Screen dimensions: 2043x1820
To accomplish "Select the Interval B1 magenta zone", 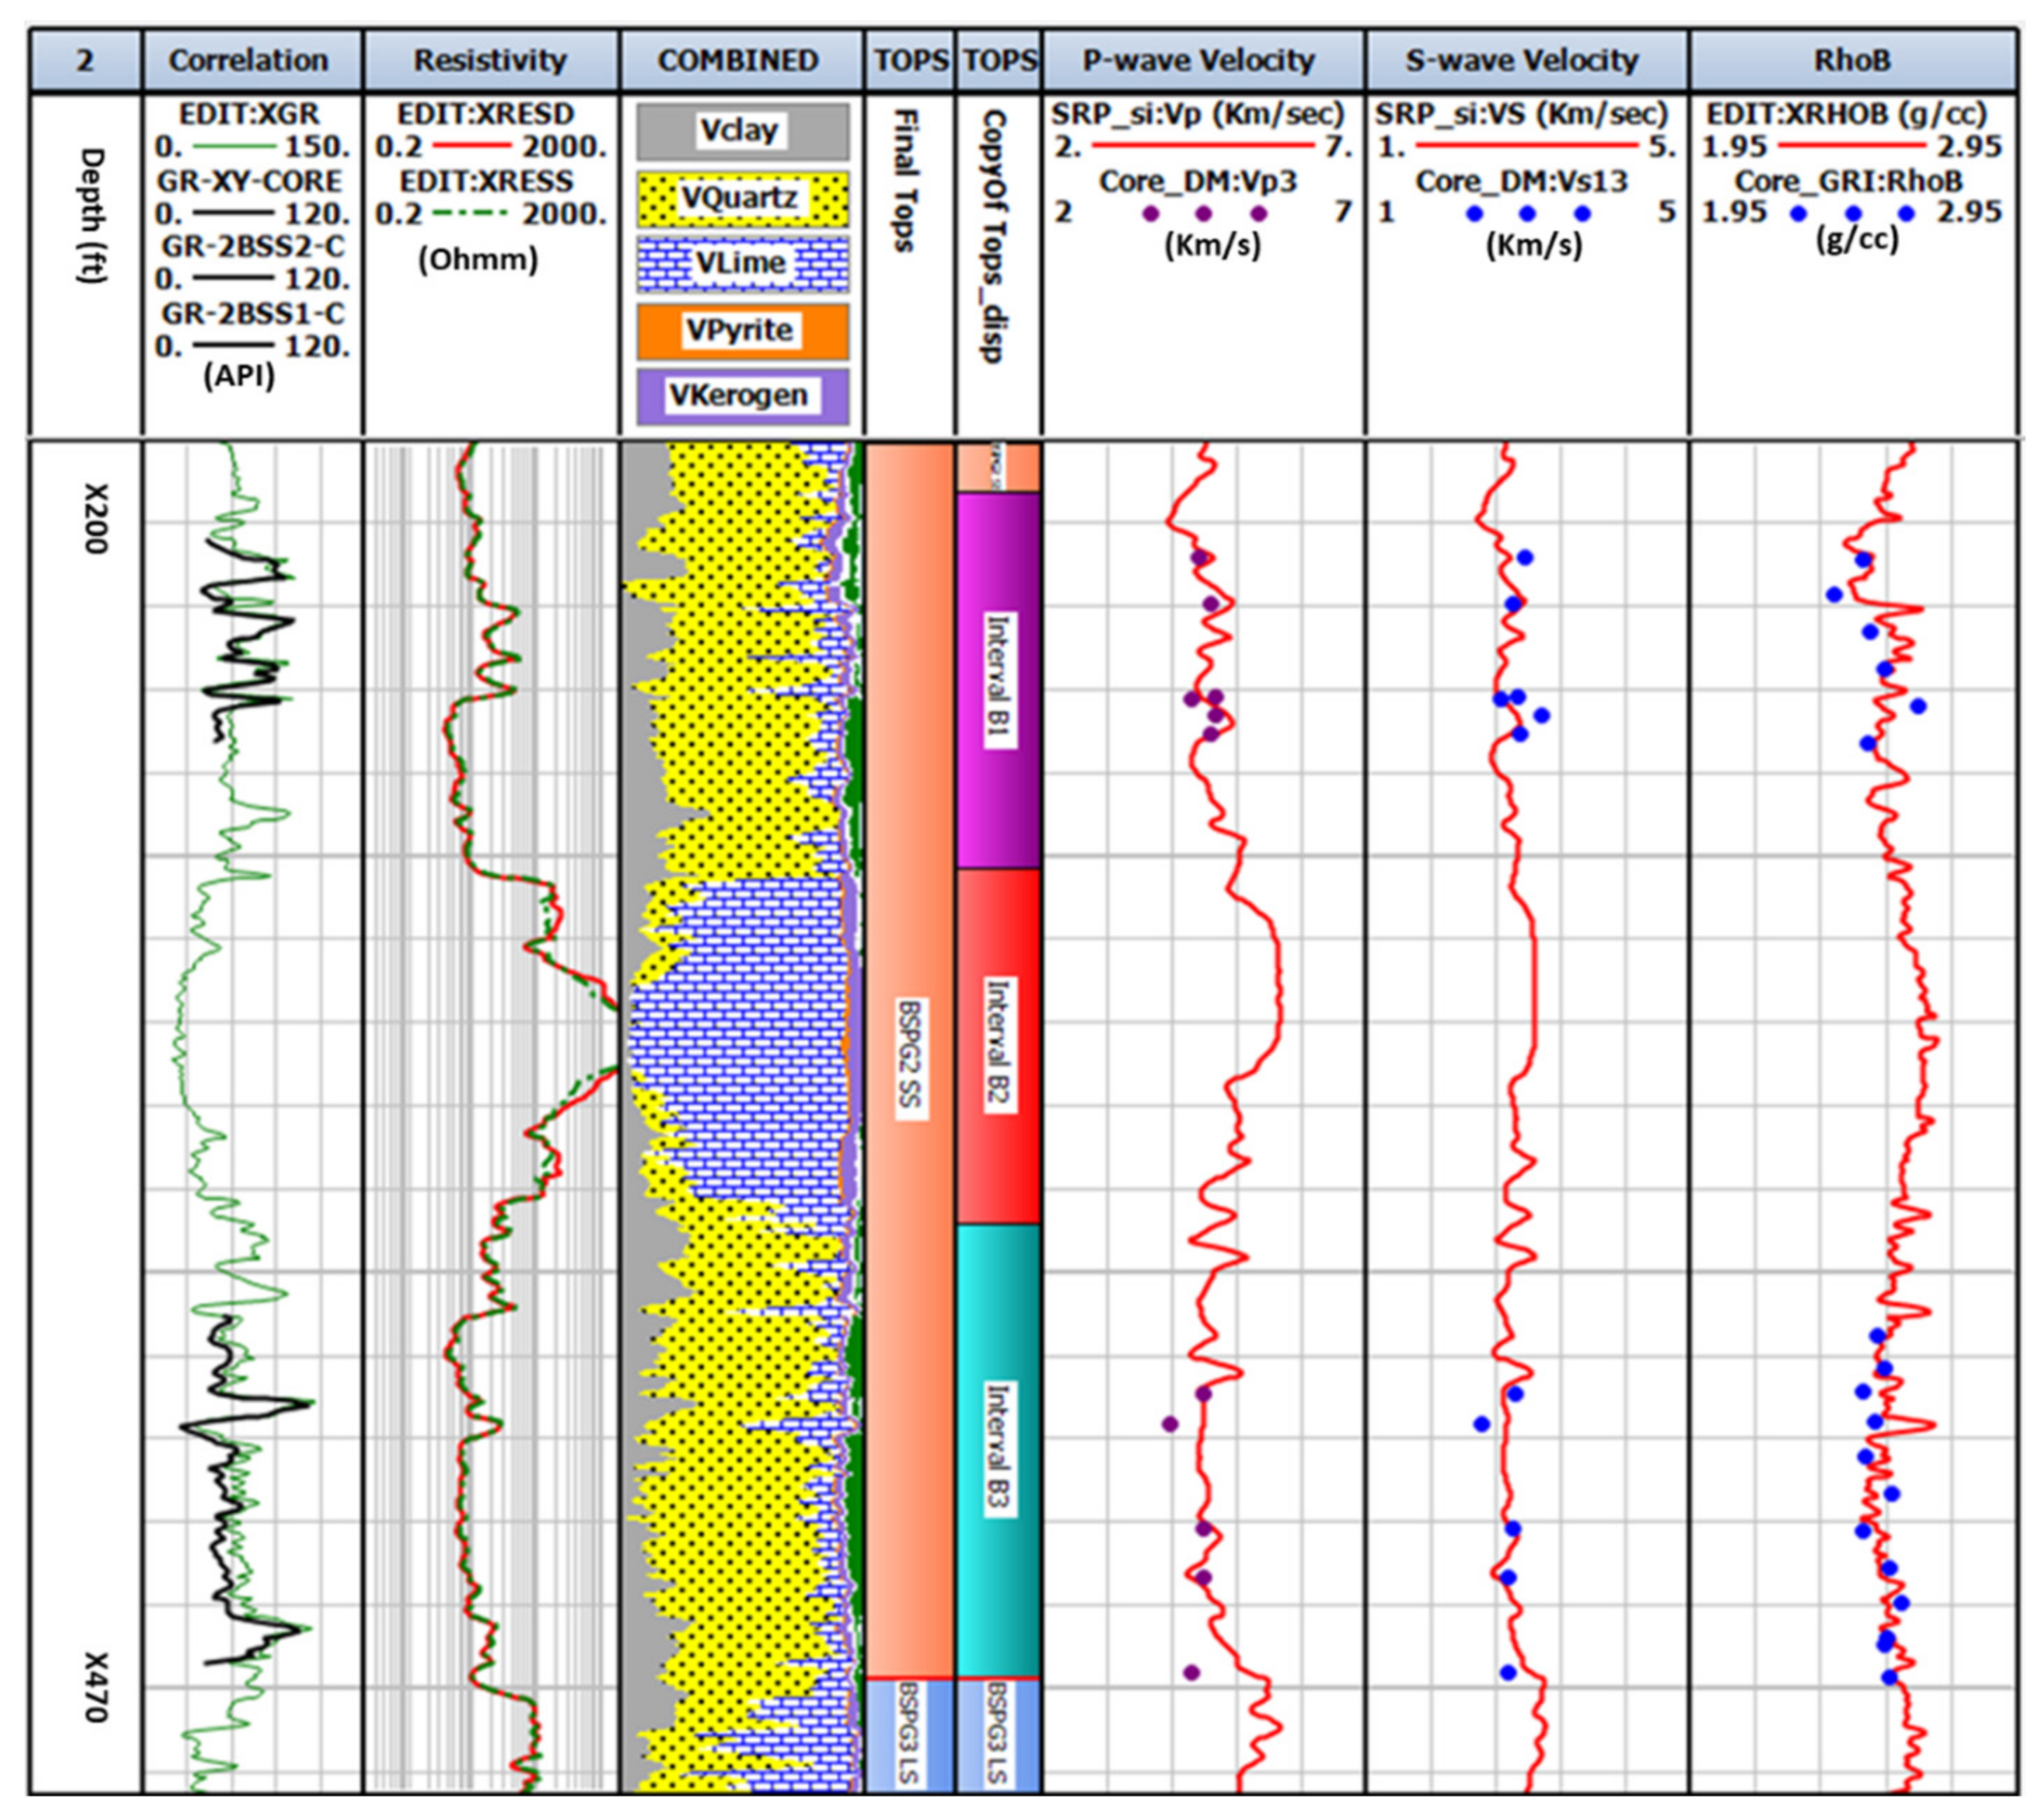I will 998,680.
